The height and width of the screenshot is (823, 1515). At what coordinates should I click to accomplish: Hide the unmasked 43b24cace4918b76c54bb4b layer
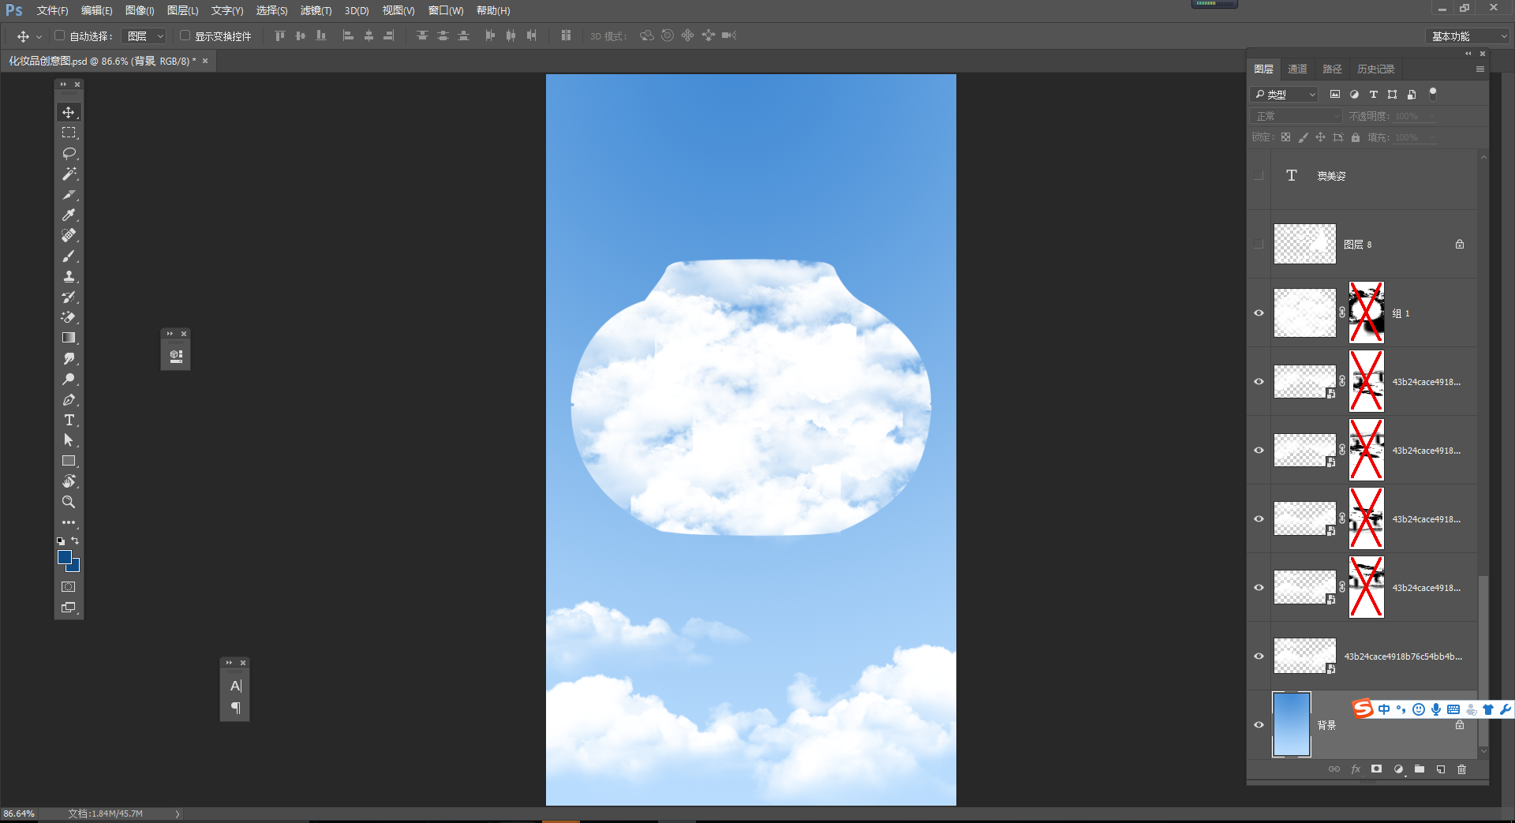[1259, 657]
